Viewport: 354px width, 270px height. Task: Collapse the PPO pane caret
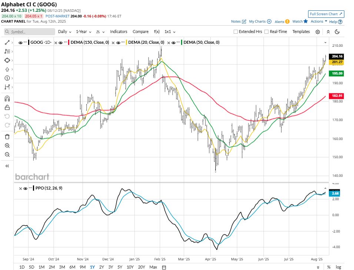point(325,188)
